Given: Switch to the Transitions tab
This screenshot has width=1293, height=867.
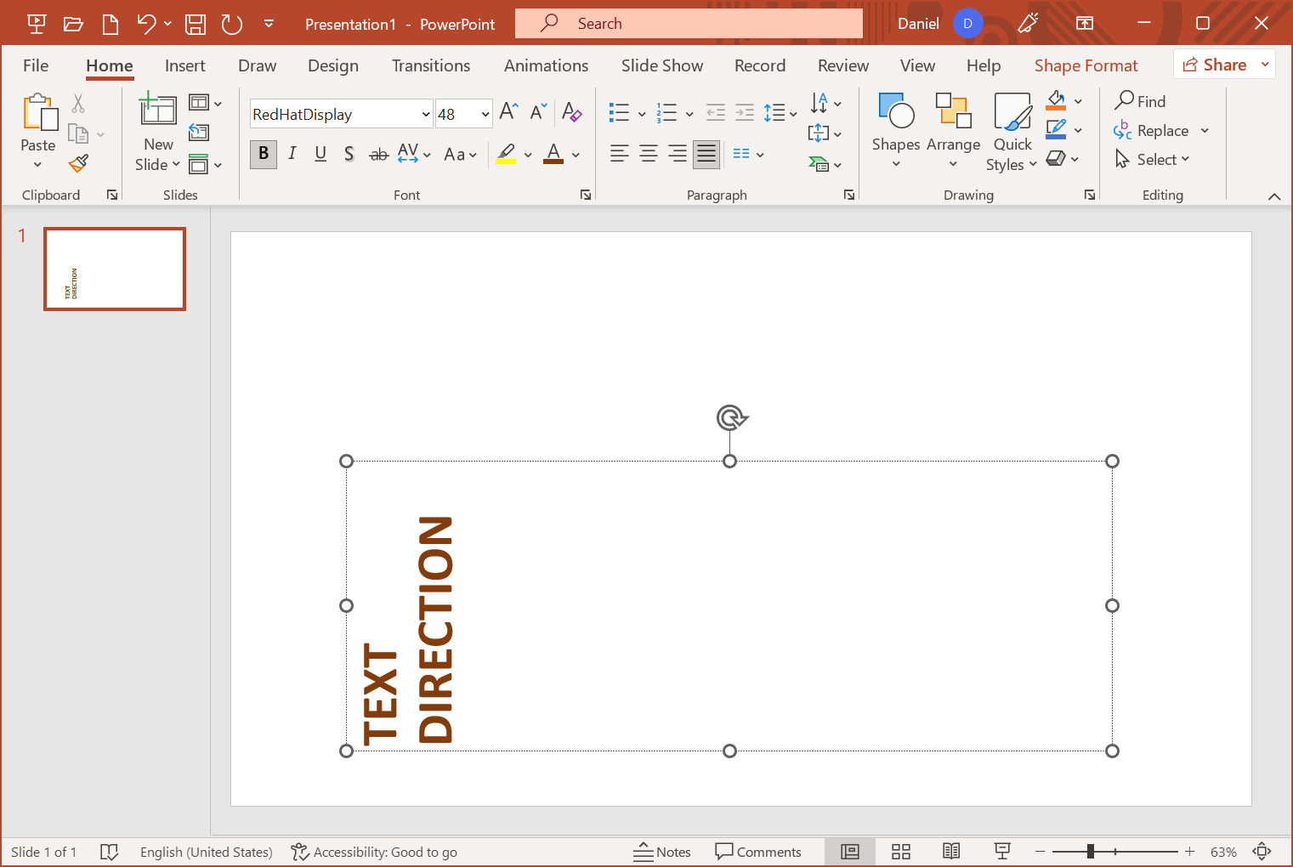Looking at the screenshot, I should pos(430,66).
